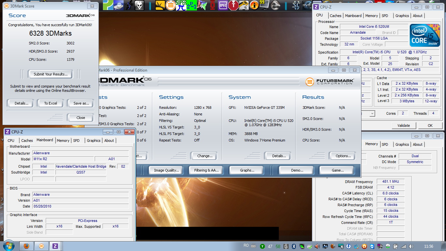Open Memory tab in bottom-left CPU-Z window
This screenshot has height=251, width=446.
pos(63,141)
